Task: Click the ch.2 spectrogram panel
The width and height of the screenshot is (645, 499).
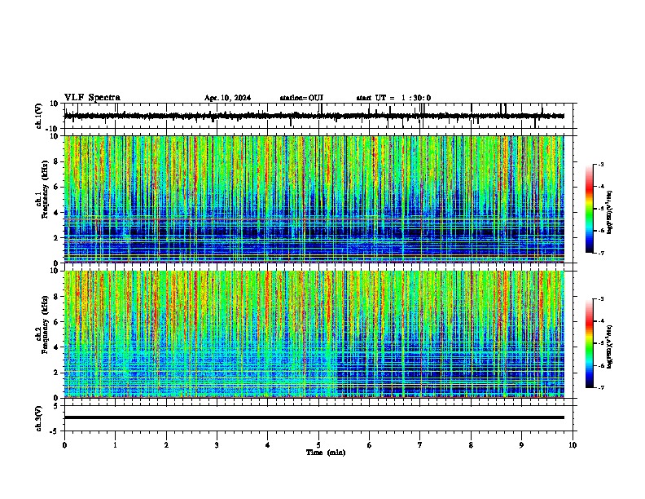Action: [314, 334]
